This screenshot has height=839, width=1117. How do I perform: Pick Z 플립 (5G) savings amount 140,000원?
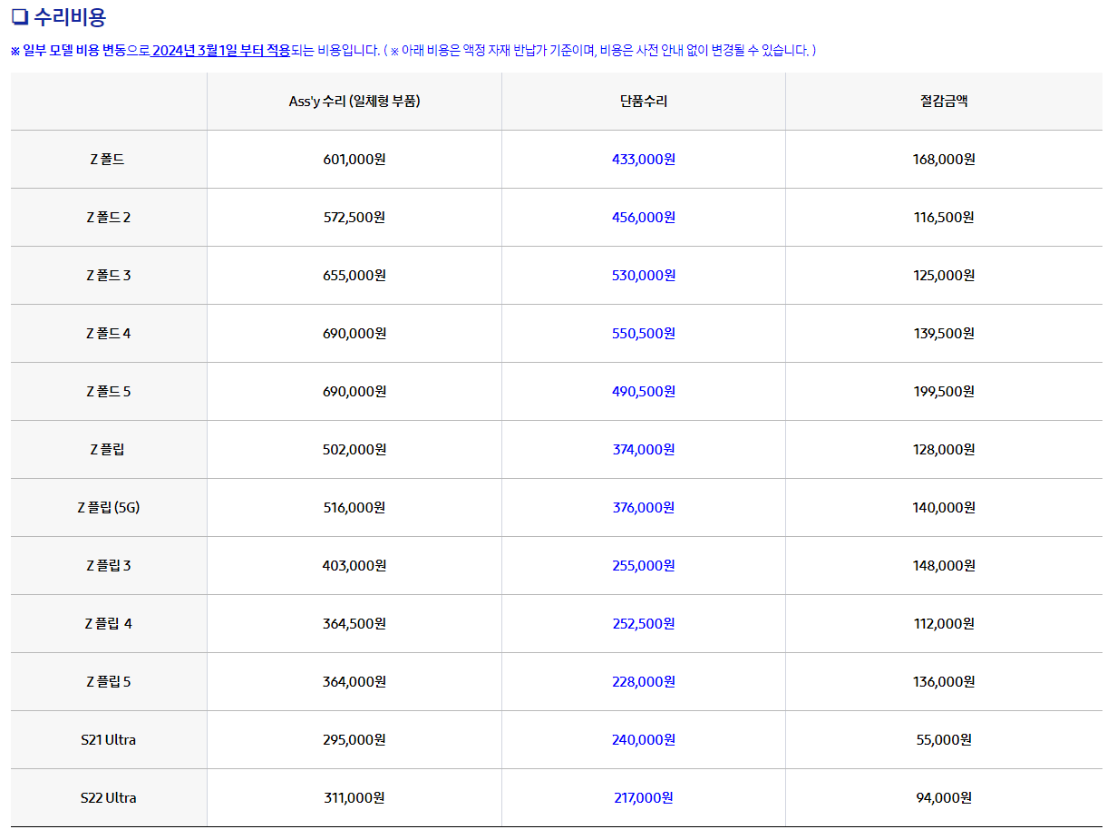[x=944, y=508]
